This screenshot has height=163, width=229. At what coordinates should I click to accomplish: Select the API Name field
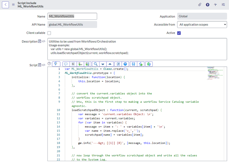point(72,24)
